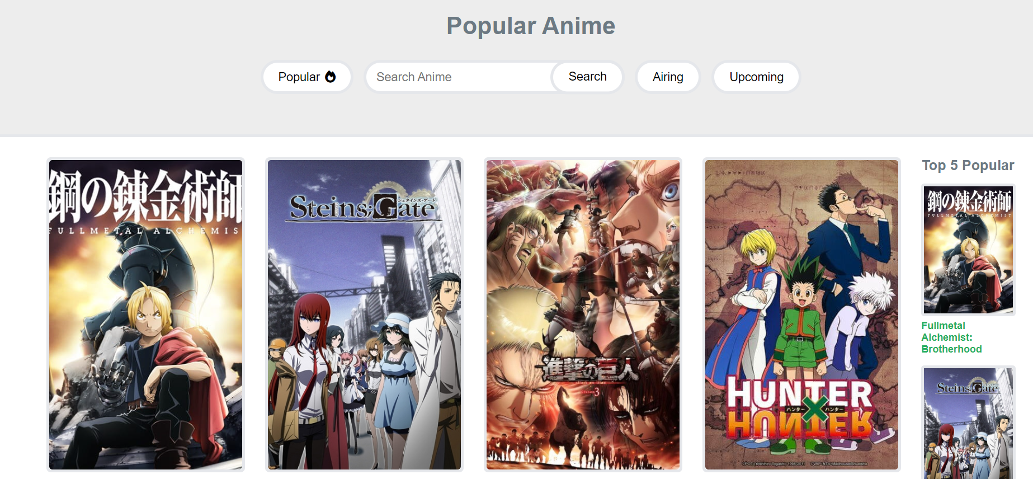Open the Hunter x Hunter poster

point(801,314)
